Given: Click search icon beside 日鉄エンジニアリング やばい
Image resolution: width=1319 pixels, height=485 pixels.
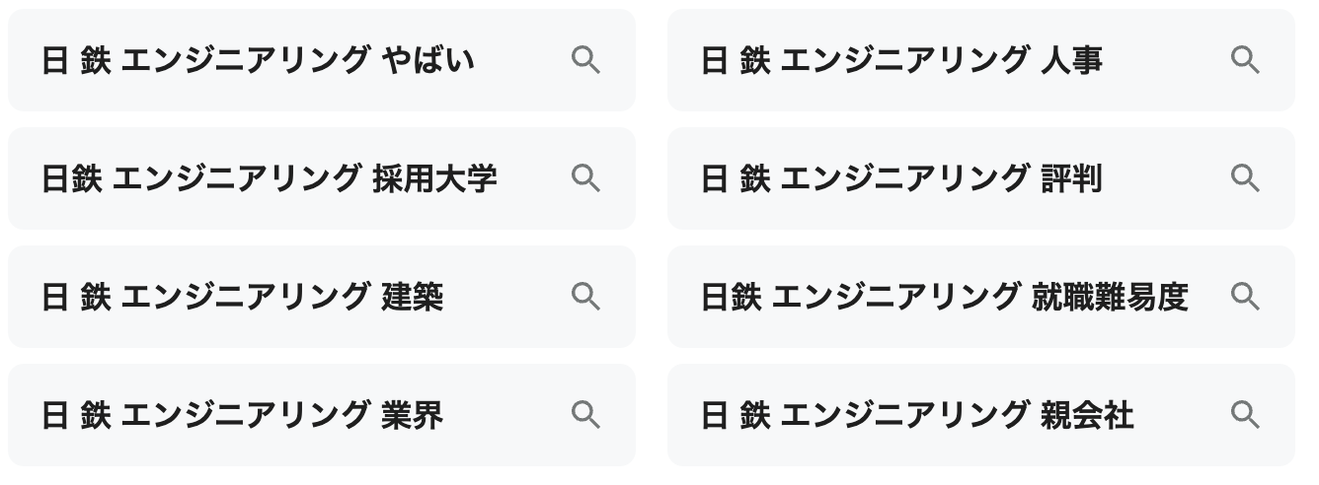Looking at the screenshot, I should pyautogui.click(x=585, y=60).
